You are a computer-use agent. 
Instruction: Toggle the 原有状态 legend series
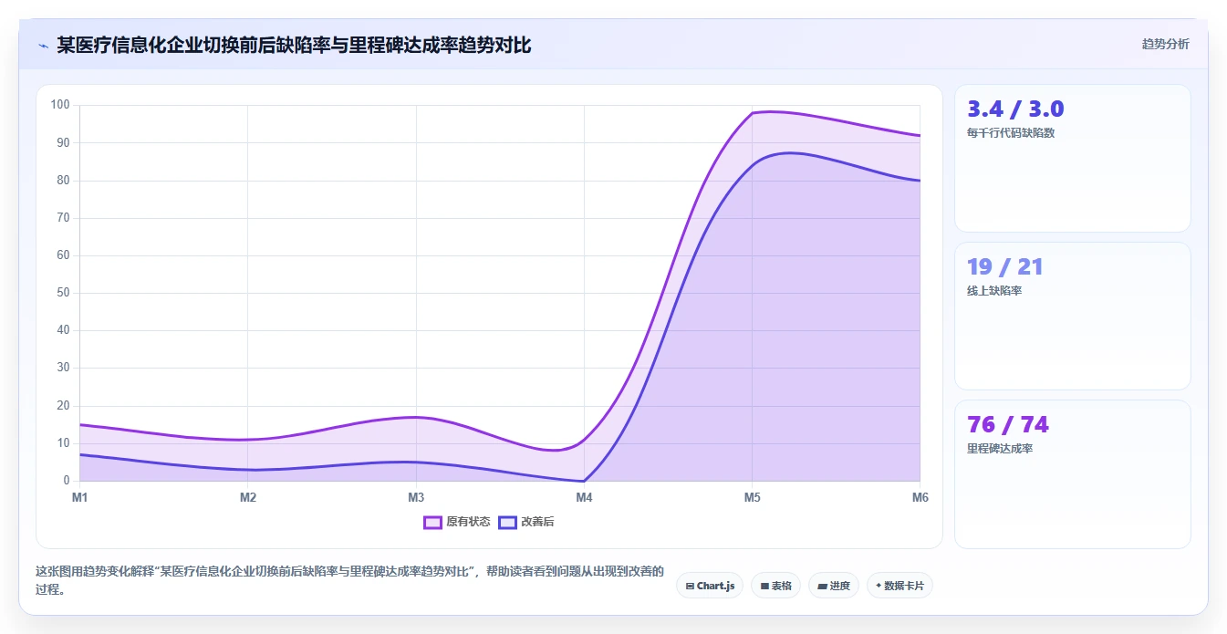pos(457,522)
